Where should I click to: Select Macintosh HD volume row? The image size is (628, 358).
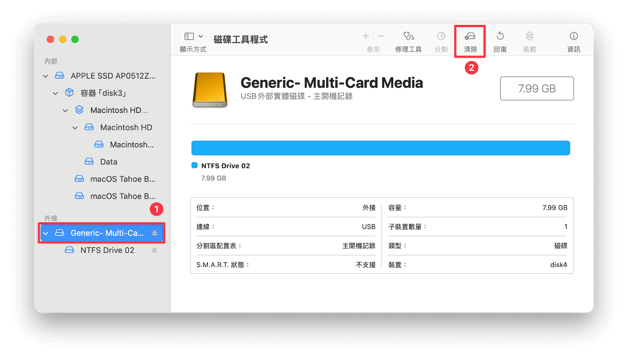101,127
